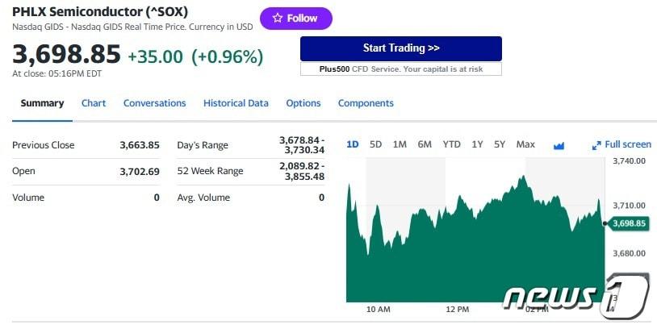Open the Summary tab
Image resolution: width=657 pixels, height=329 pixels.
[42, 103]
